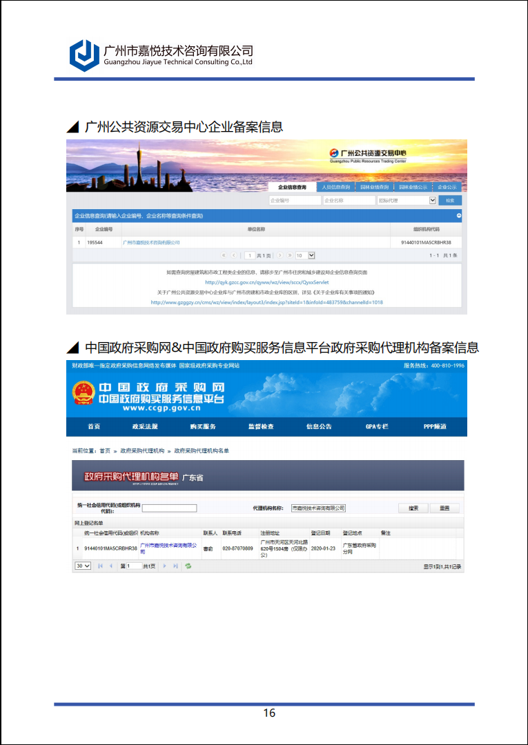Switch to the 人员信息查询 tab
The height and width of the screenshot is (745, 528).
coord(336,187)
